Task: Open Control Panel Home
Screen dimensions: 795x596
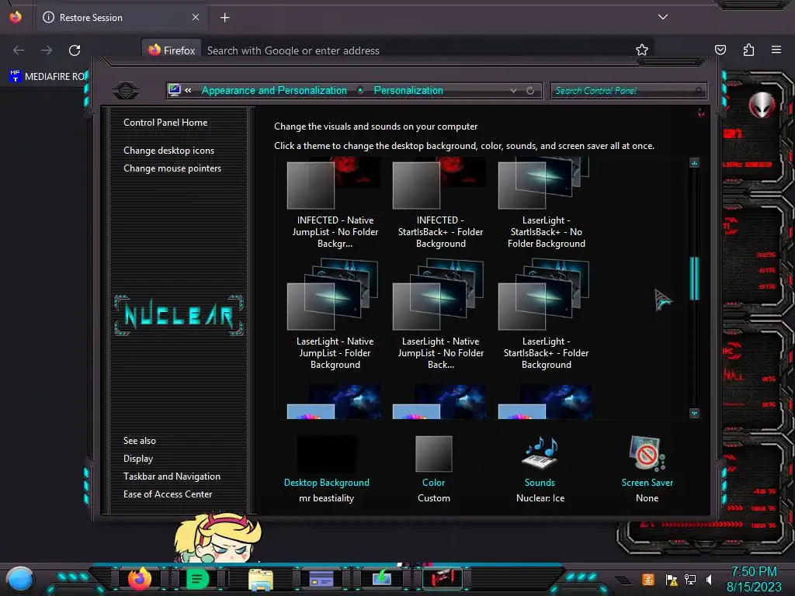Action: (165, 123)
